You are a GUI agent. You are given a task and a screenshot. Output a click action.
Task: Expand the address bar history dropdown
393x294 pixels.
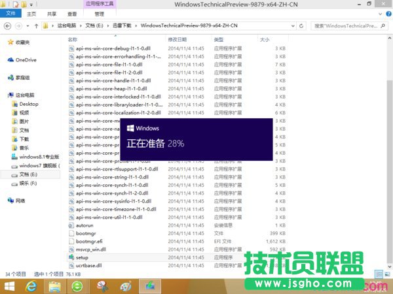pyautogui.click(x=293, y=25)
